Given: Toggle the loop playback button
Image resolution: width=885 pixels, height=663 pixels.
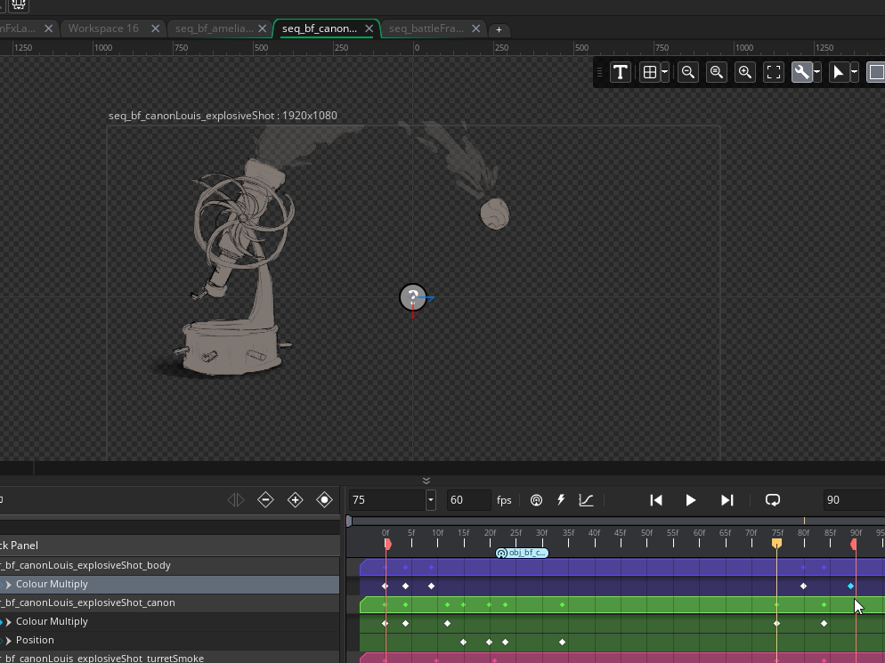Looking at the screenshot, I should tap(773, 500).
